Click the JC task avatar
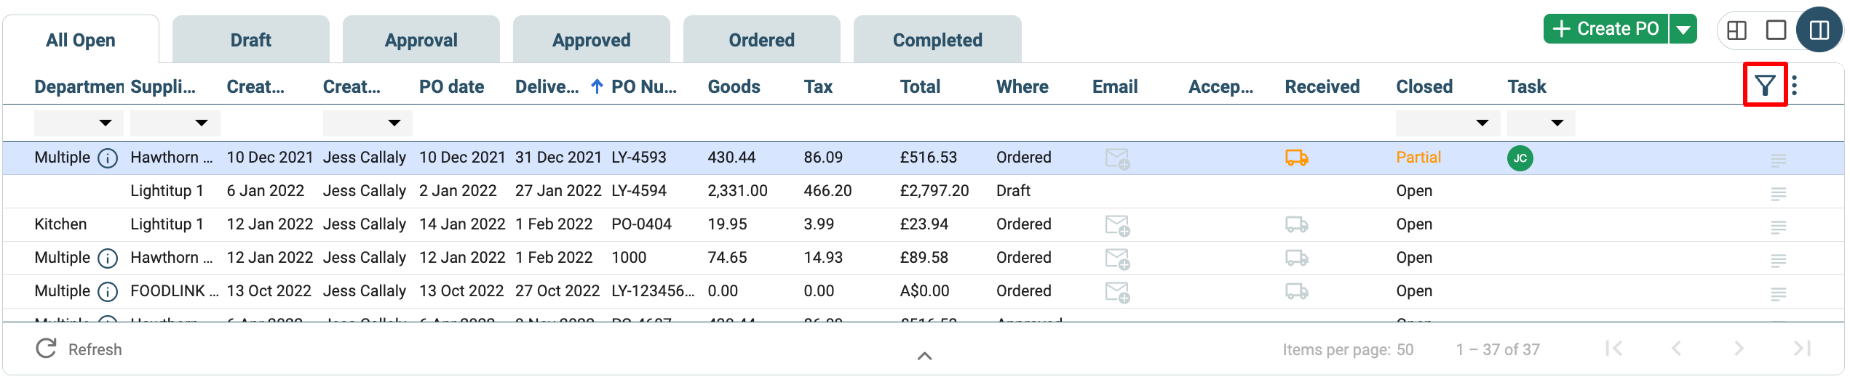Viewport: 1850px width, 379px height. click(x=1520, y=158)
